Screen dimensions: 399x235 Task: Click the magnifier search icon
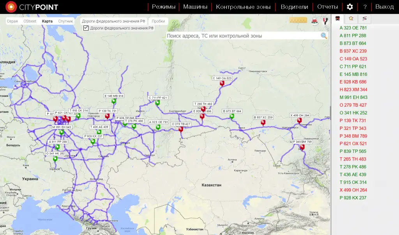tap(324, 36)
